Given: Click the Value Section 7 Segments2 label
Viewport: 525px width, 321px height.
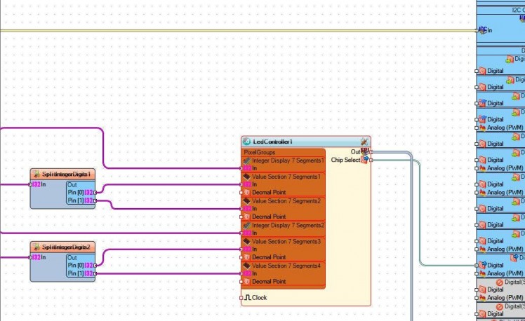Looking at the screenshot, I should pos(286,201).
